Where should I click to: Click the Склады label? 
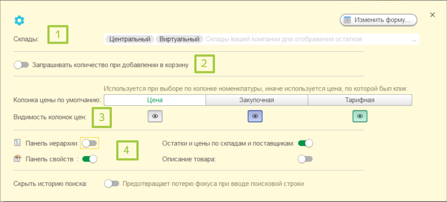pyautogui.click(x=25, y=39)
